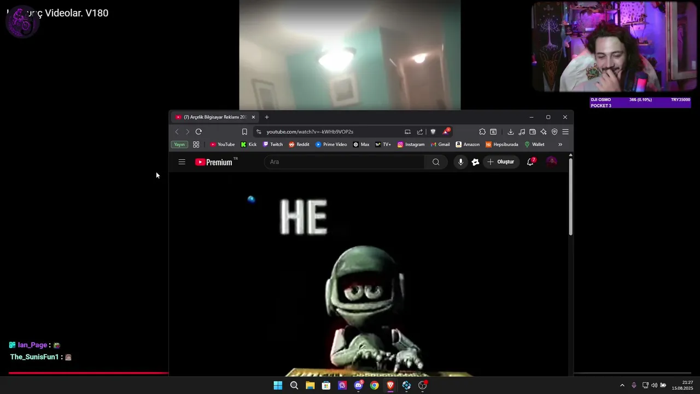The image size is (700, 394).
Task: Open the cast/picture-in-picture icon in address bar
Action: coord(407,131)
